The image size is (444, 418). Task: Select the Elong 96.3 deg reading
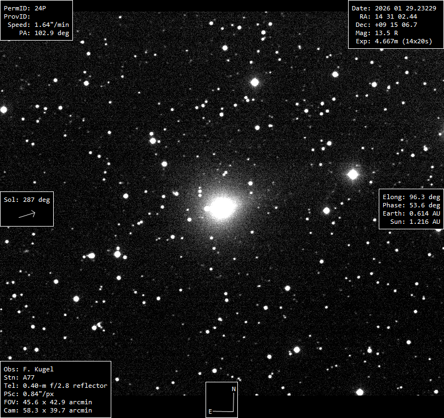(x=411, y=197)
